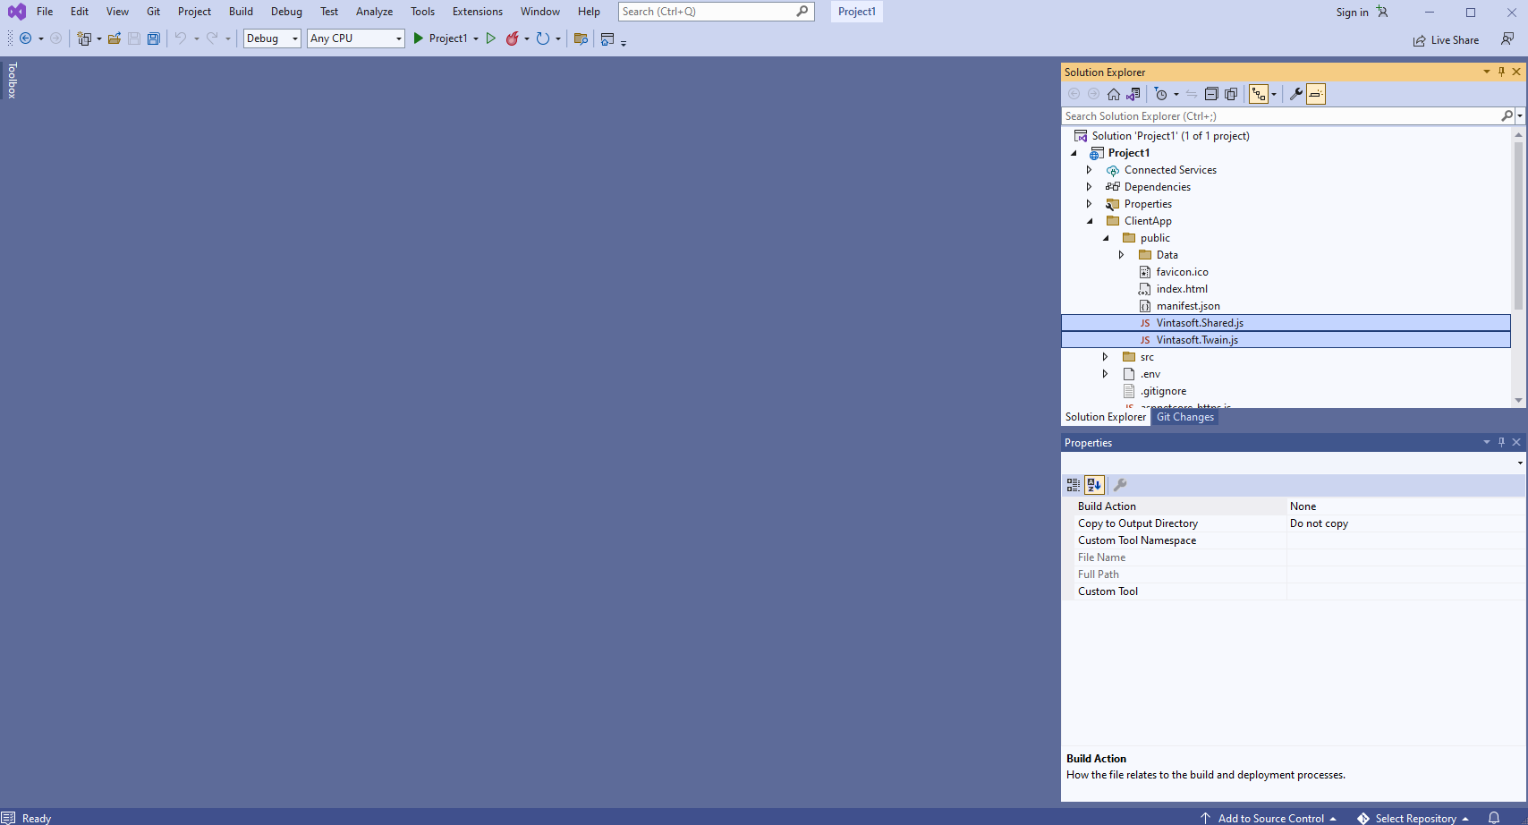Select index.html in Solution Explorer

(x=1182, y=289)
